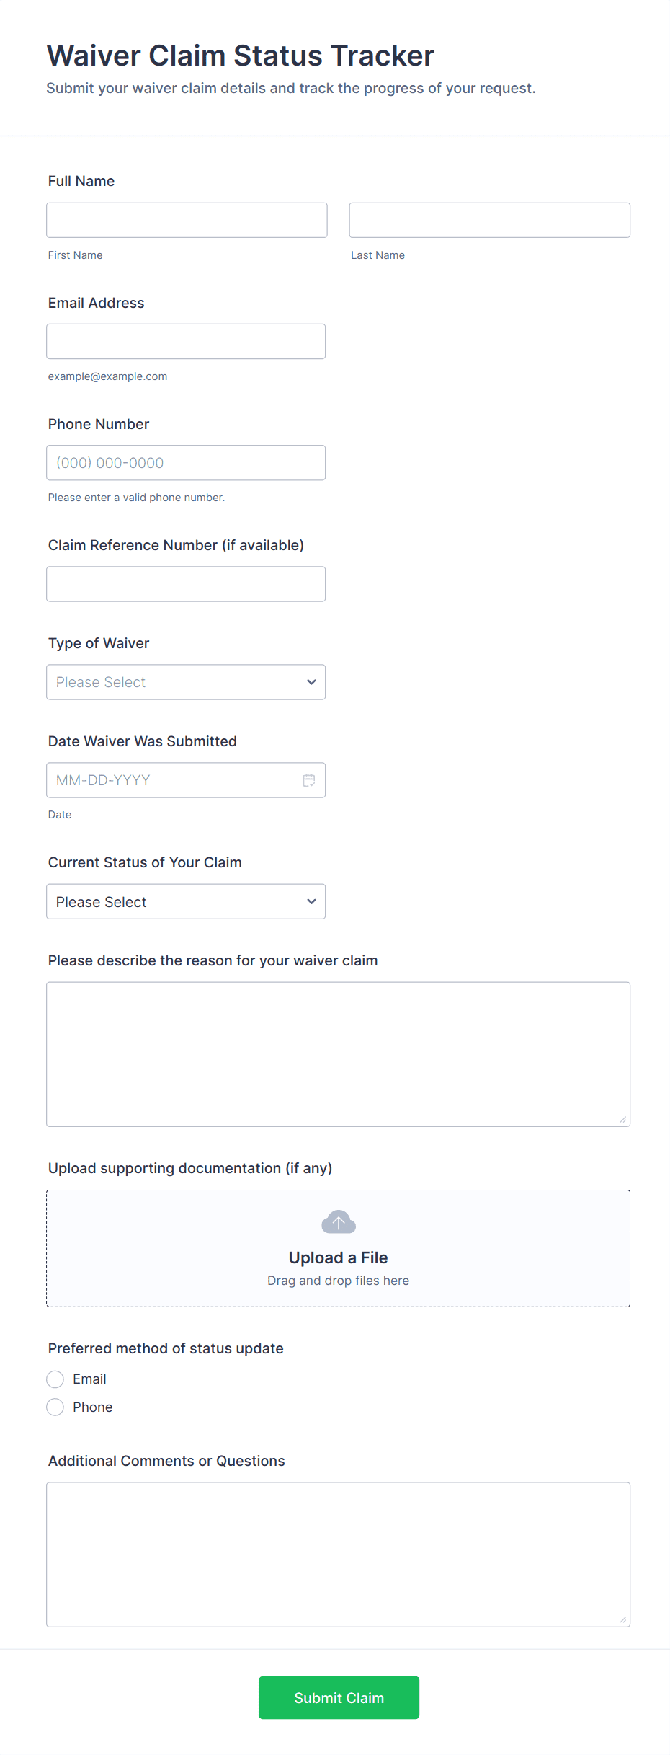Focus the Email Address field
The image size is (670, 1755).
[186, 341]
